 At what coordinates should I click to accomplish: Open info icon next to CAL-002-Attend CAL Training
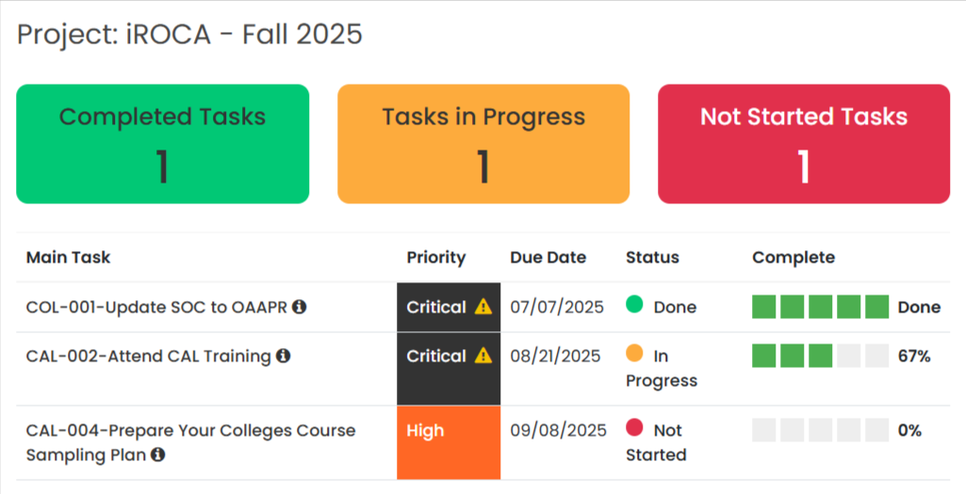(283, 356)
